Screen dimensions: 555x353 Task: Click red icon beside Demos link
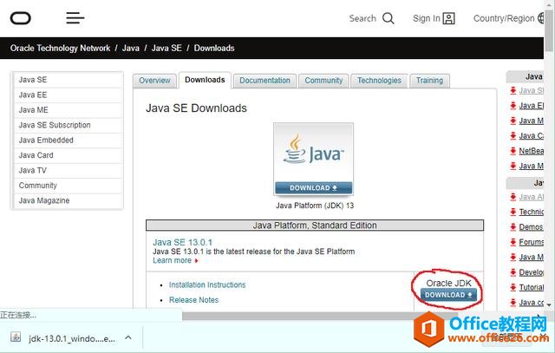pyautogui.click(x=513, y=227)
